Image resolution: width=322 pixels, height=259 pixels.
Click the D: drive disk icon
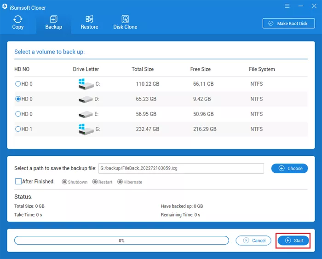86,99
